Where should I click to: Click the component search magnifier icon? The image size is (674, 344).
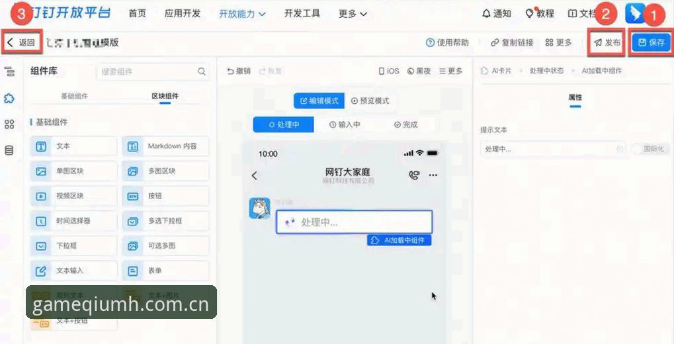click(202, 72)
